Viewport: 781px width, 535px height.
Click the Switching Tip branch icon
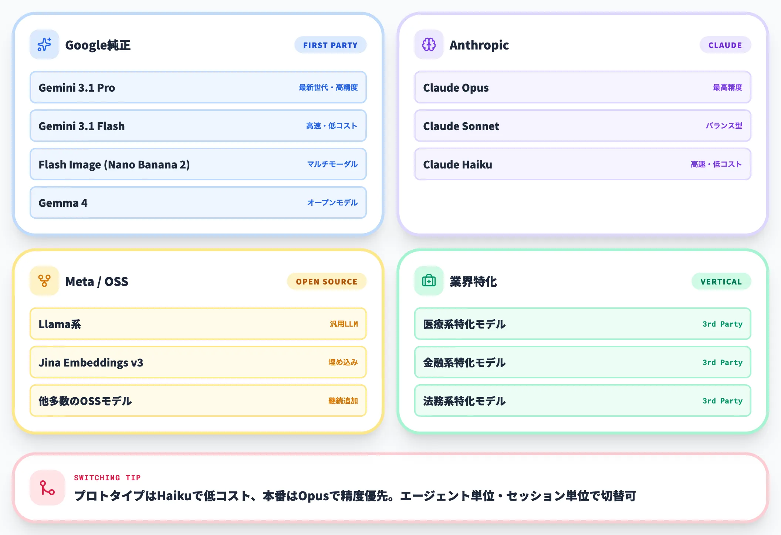[x=47, y=488]
